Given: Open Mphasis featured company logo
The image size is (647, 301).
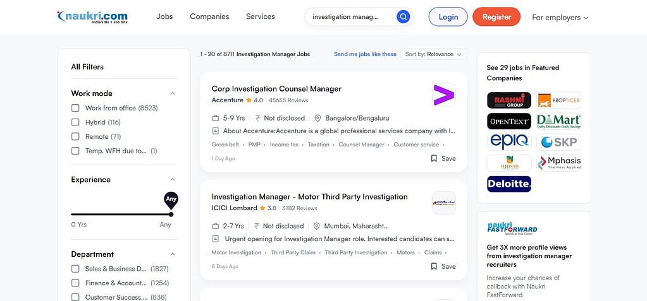Looking at the screenshot, I should pyautogui.click(x=558, y=163).
